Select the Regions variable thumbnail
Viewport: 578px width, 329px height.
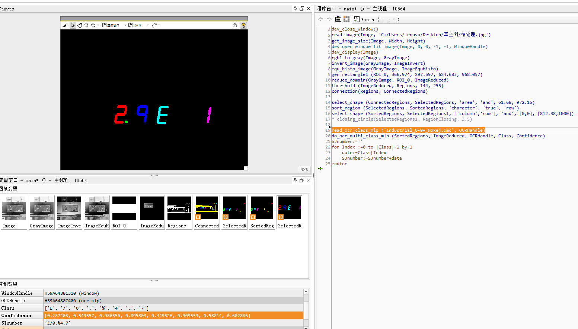point(179,212)
